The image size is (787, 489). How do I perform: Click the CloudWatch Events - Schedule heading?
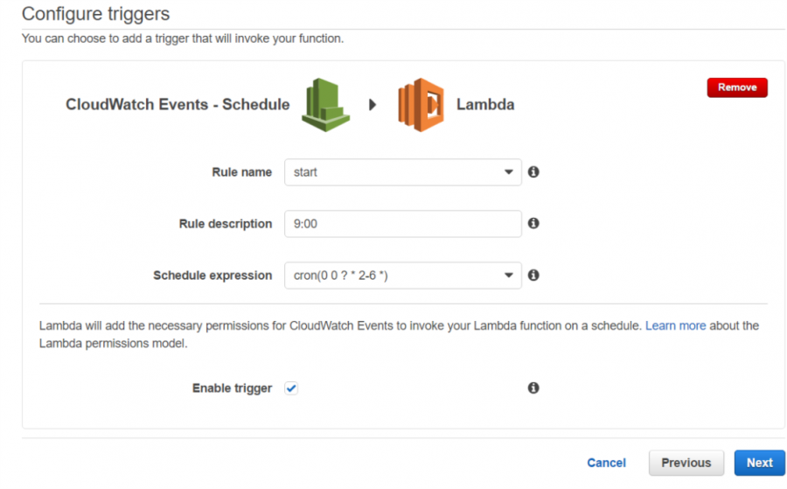click(178, 104)
